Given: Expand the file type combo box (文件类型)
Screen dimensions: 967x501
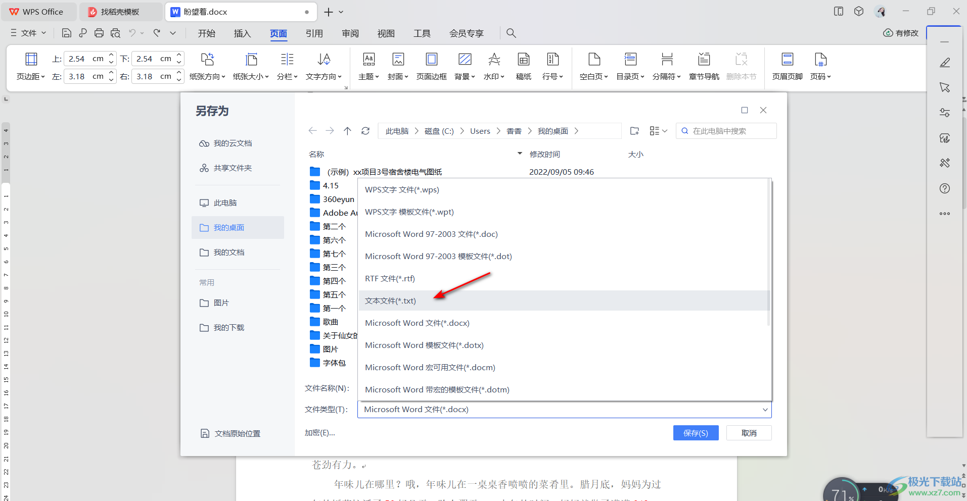Looking at the screenshot, I should (x=765, y=410).
